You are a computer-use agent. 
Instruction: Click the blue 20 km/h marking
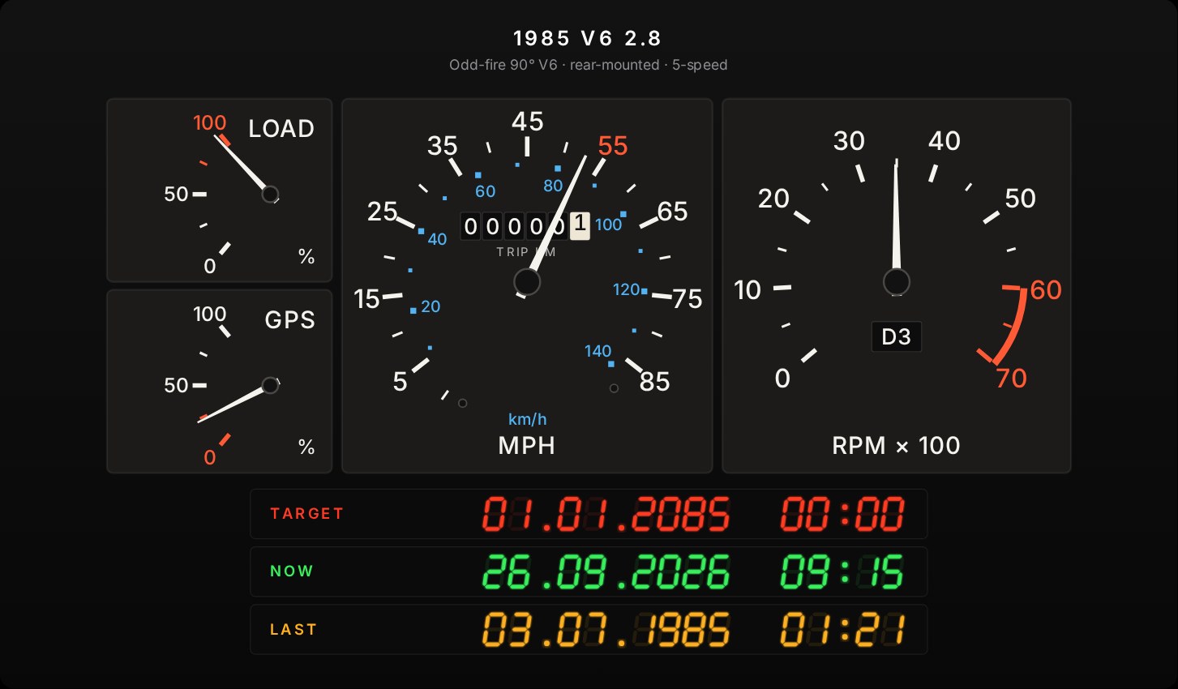[431, 306]
